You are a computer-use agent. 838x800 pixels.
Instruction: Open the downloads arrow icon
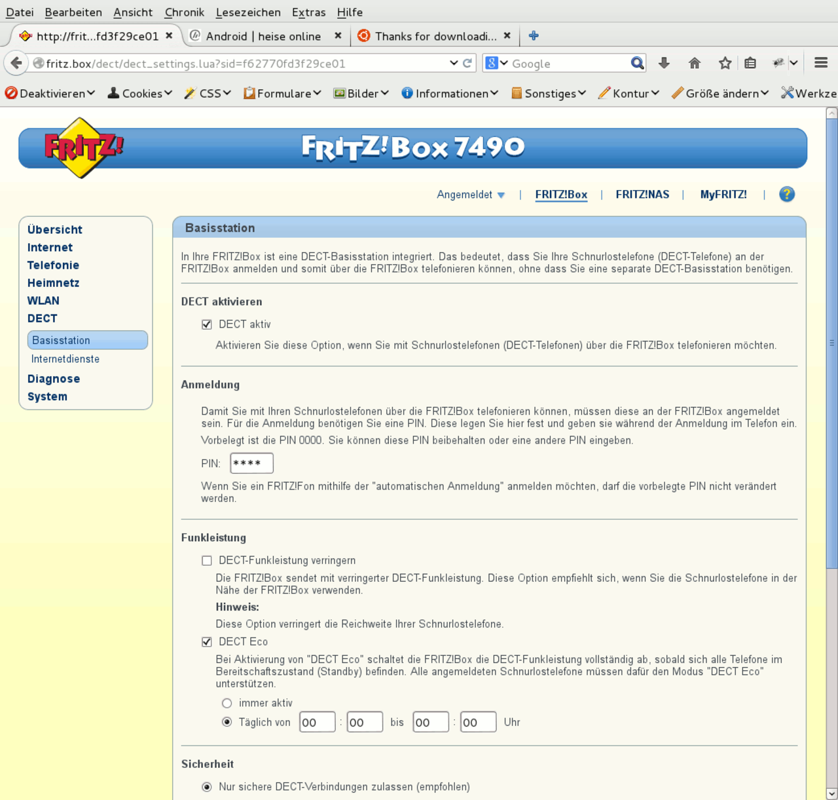(x=664, y=63)
